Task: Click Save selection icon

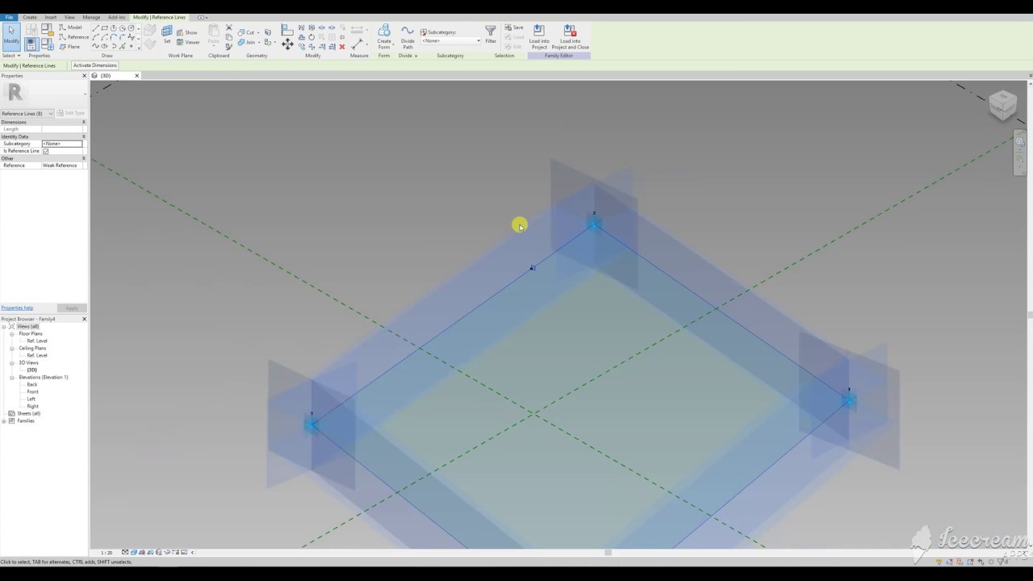Action: (514, 27)
